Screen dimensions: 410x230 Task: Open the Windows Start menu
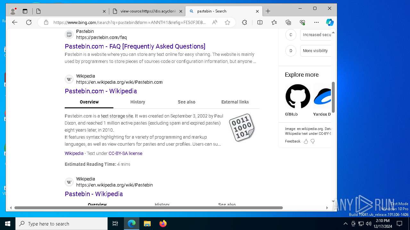(x=8, y=224)
